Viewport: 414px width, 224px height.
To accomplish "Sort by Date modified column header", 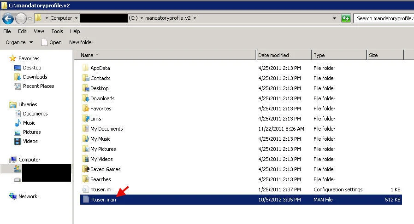I will coord(284,55).
